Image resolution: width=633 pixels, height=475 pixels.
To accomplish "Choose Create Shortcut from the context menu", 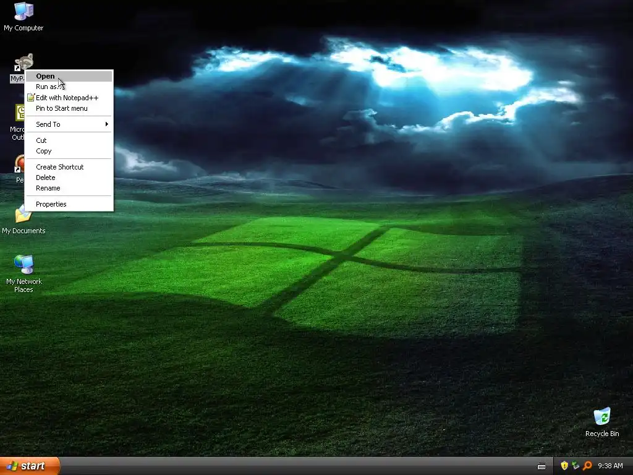I will click(x=69, y=167).
